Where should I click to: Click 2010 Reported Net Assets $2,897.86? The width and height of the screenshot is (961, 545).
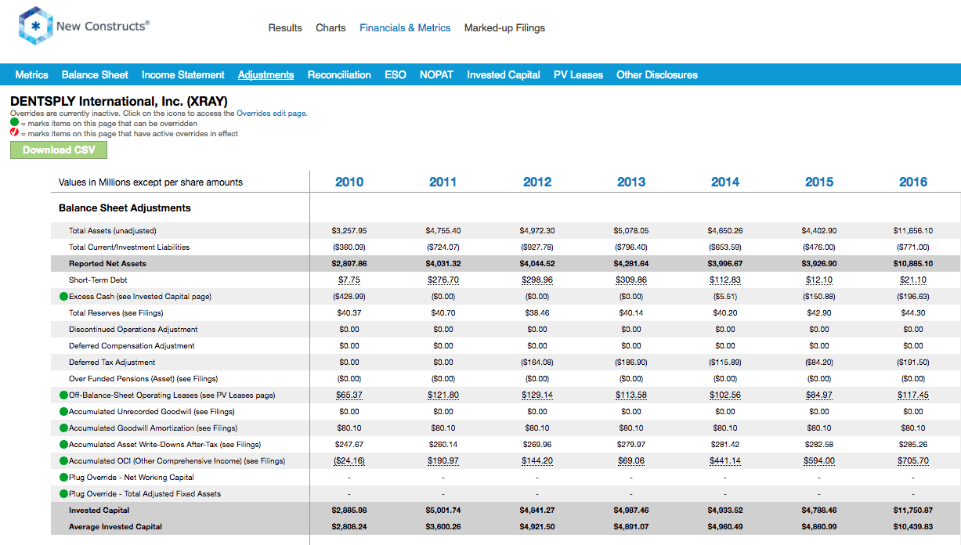(x=349, y=264)
